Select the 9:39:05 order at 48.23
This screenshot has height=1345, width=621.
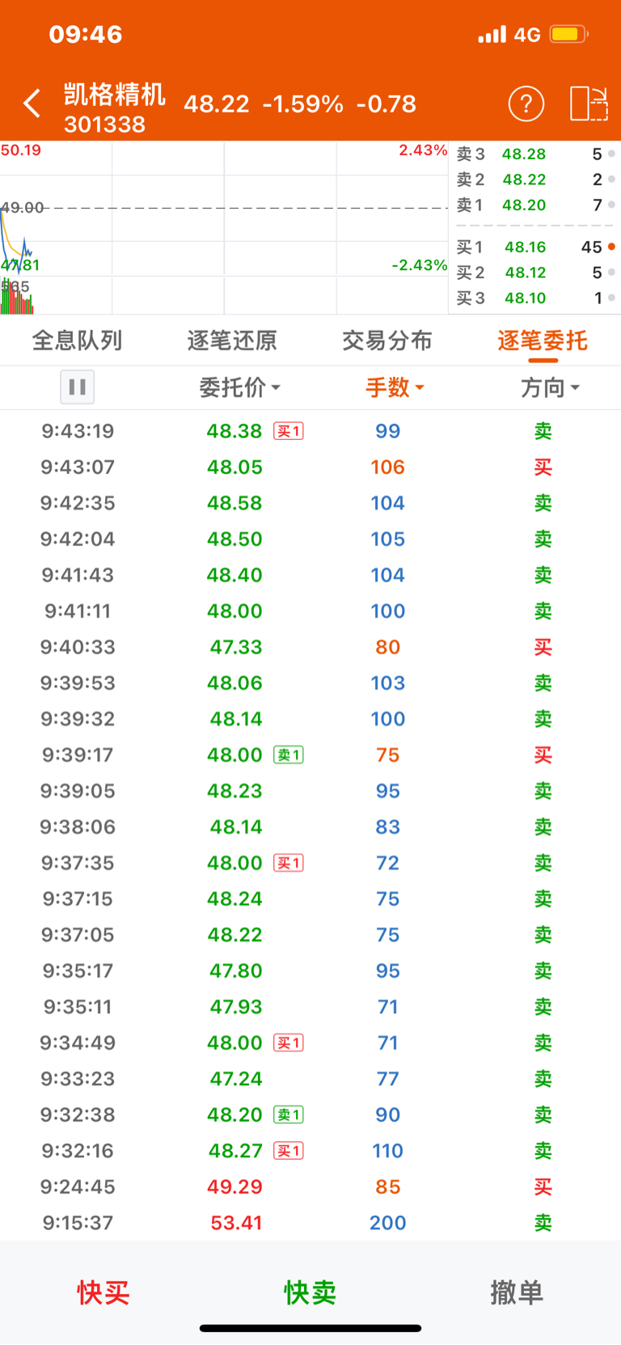[310, 791]
